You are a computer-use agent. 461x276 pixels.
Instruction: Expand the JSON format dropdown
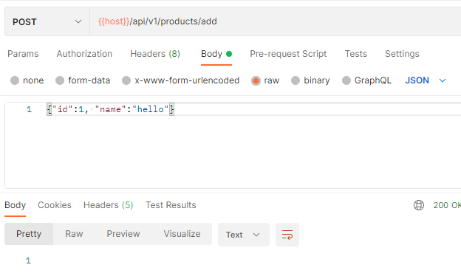426,80
